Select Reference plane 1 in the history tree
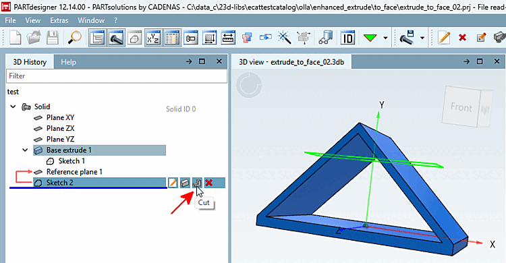The height and width of the screenshot is (263, 506). click(x=74, y=172)
